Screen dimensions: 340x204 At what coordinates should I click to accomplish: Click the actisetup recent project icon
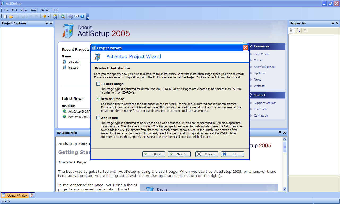pyautogui.click(x=64, y=62)
